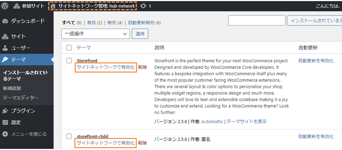This screenshot has width=342, height=150.
Task: Open ダッシュボード in the sidebar
Action: [x=28, y=21]
